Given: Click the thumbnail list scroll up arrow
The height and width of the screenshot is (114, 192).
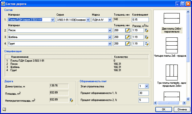Looking at the screenshot, I should (188, 12).
